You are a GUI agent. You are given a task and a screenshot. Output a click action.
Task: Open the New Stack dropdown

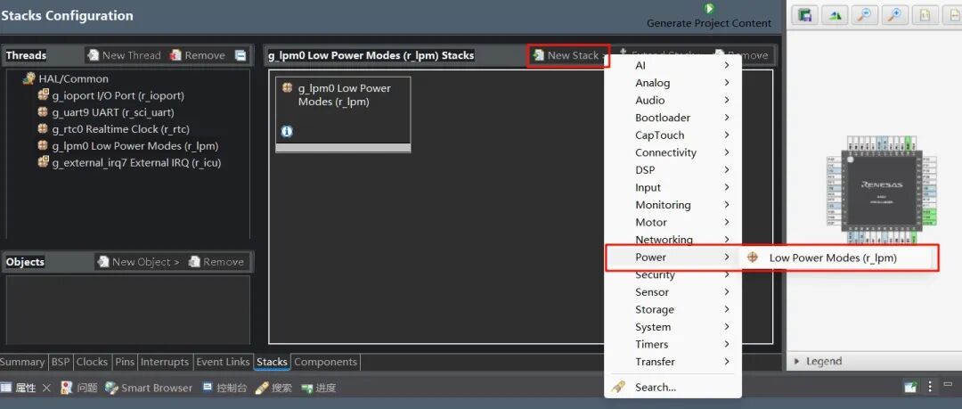(x=567, y=55)
